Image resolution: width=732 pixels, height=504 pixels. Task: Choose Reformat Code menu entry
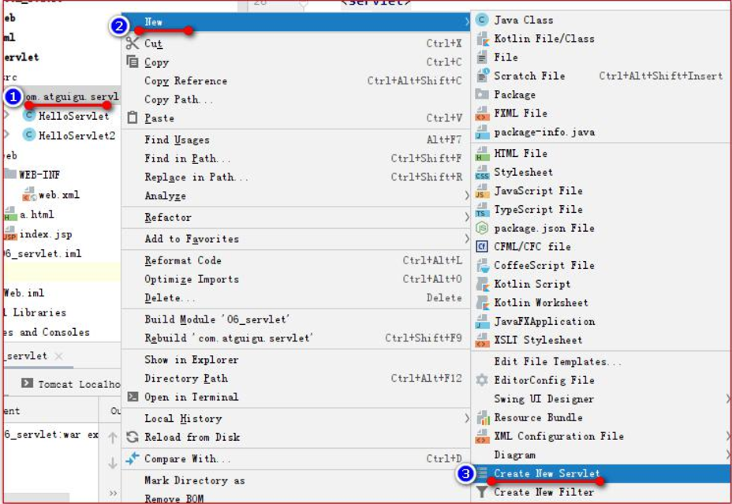pyautogui.click(x=296, y=260)
